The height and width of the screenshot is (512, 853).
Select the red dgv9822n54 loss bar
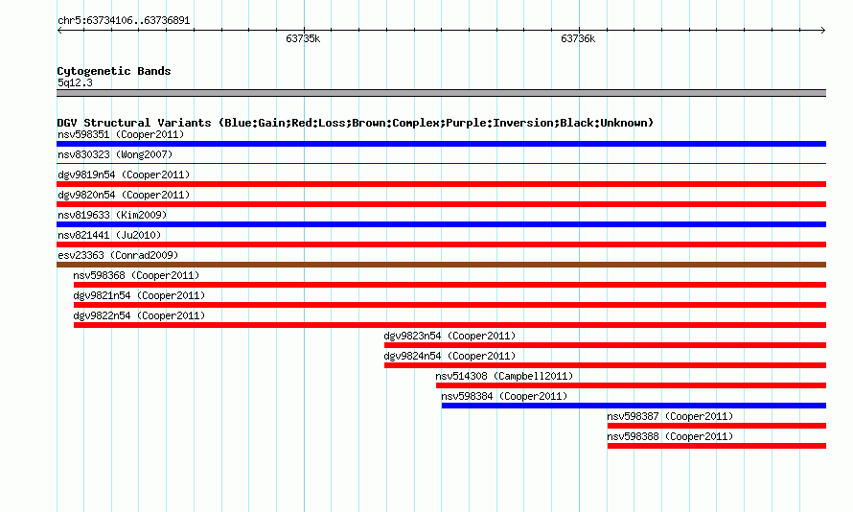coord(450,325)
